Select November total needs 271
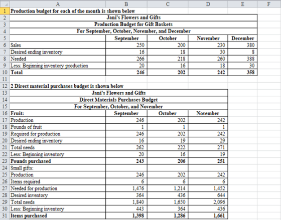The image size is (281, 220). click(x=208, y=147)
